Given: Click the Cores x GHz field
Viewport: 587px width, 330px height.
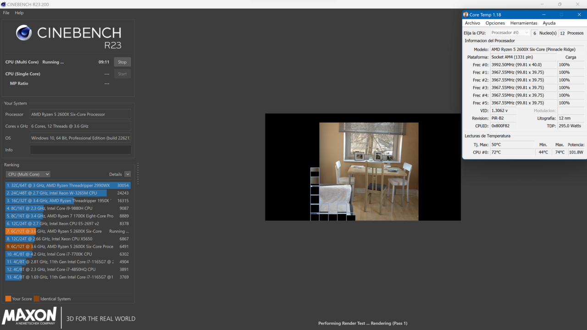Looking at the screenshot, I should point(80,126).
